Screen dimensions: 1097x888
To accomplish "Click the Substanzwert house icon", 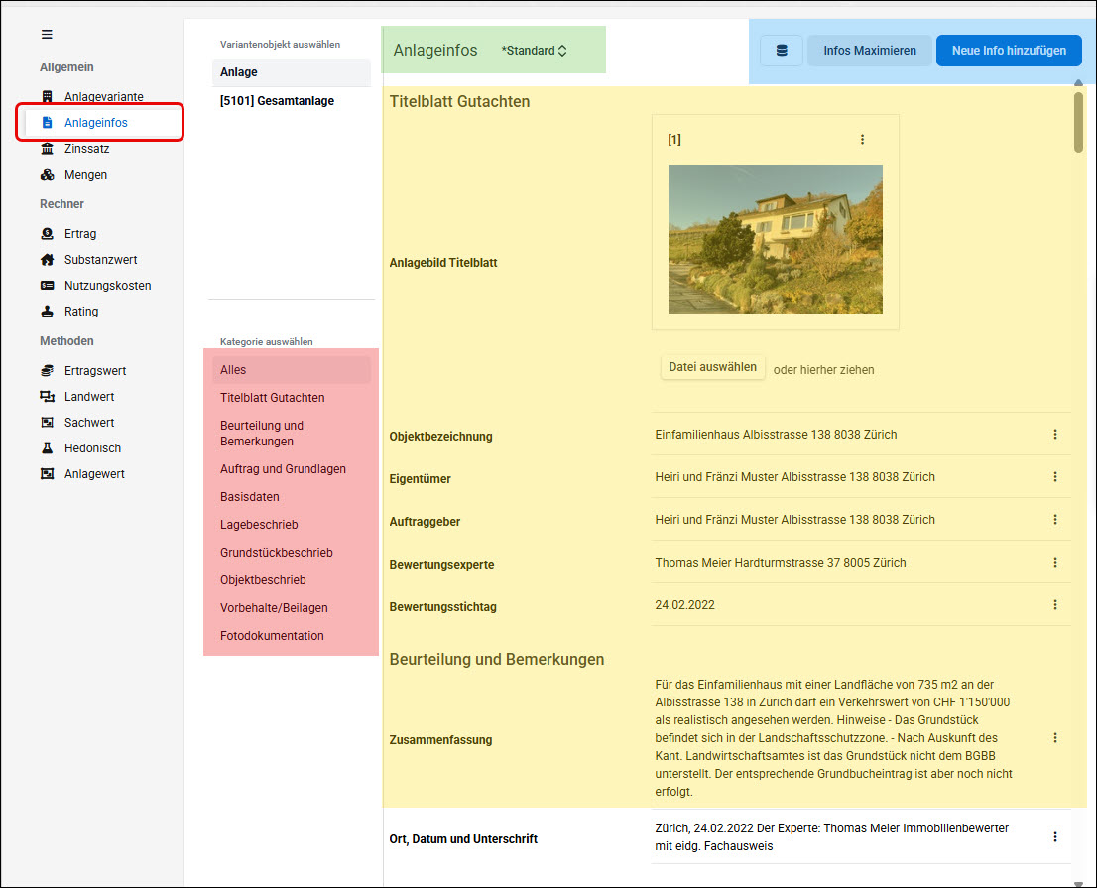I will point(47,260).
